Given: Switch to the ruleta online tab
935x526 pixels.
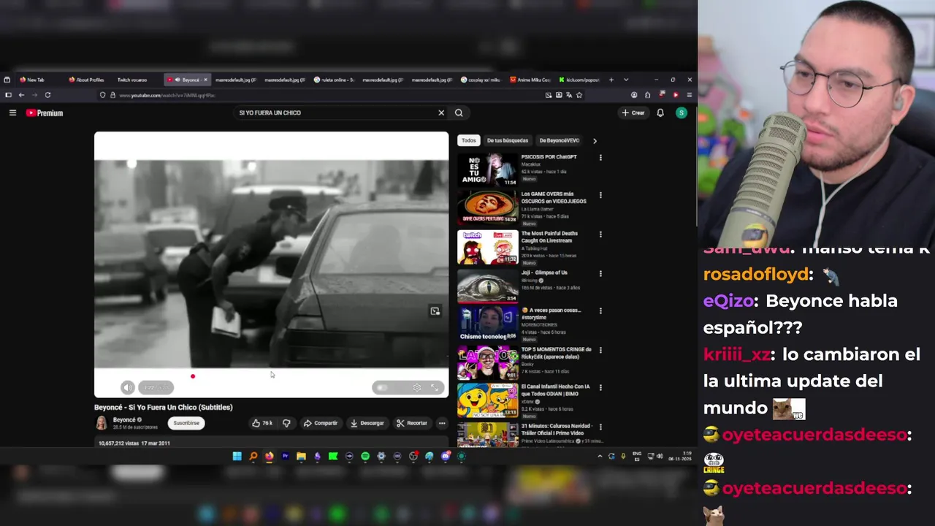Looking at the screenshot, I should 334,80.
